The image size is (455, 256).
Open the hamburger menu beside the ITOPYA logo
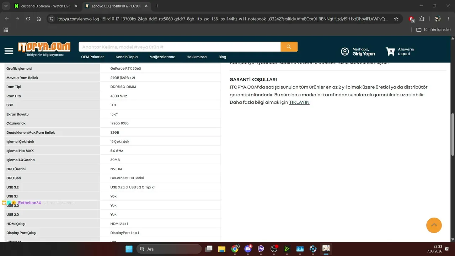pyautogui.click(x=9, y=51)
